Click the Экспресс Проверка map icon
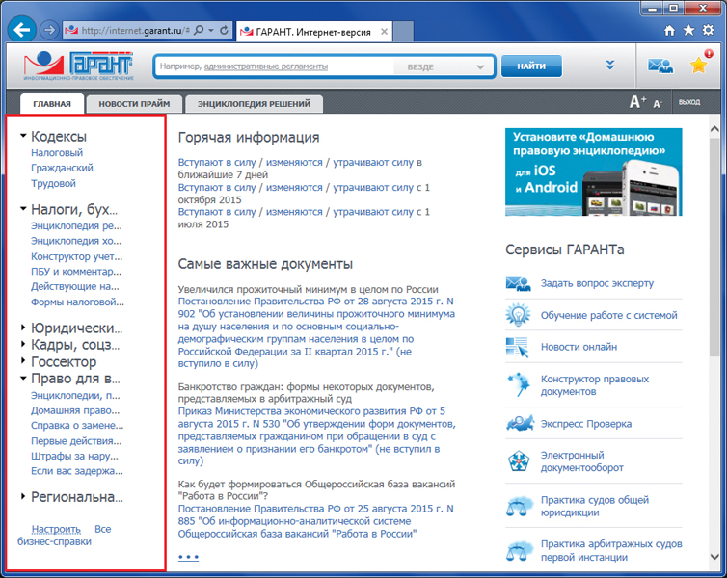The width and height of the screenshot is (727, 578). point(518,423)
